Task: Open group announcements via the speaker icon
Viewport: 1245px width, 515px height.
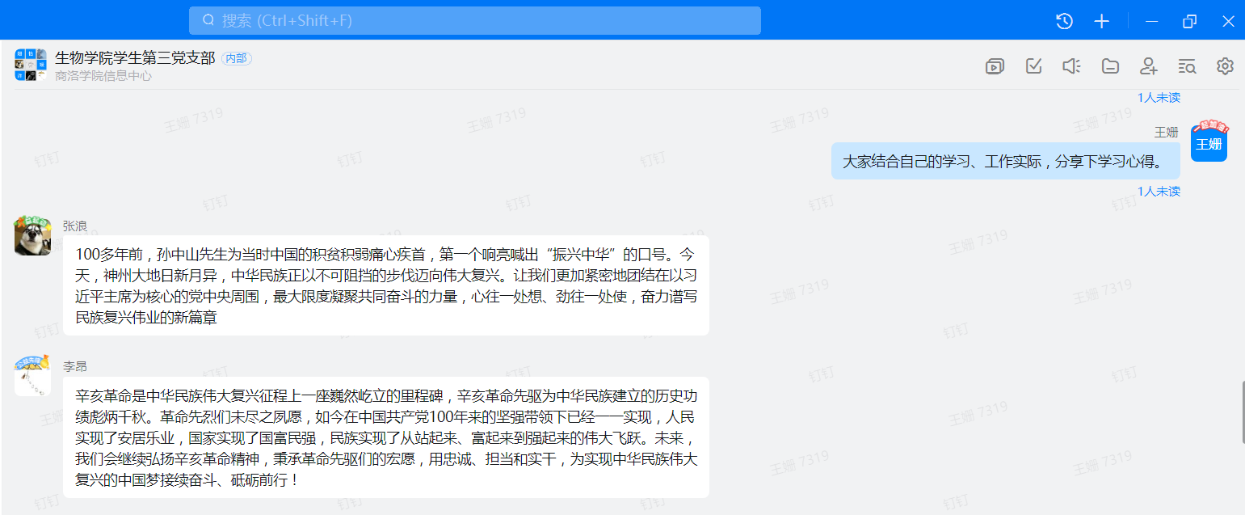Action: click(1071, 66)
